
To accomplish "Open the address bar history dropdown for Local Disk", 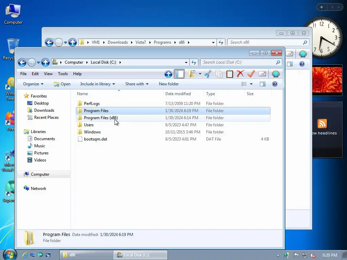I will click(x=186, y=63).
